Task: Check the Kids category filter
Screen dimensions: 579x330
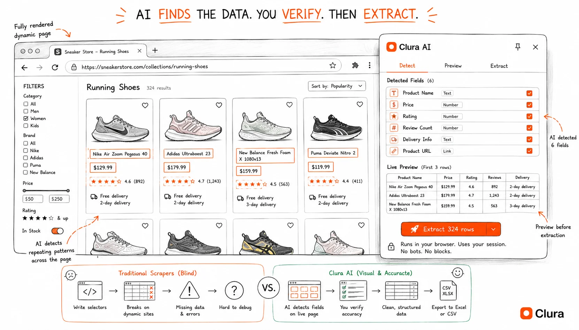Action: coord(25,126)
